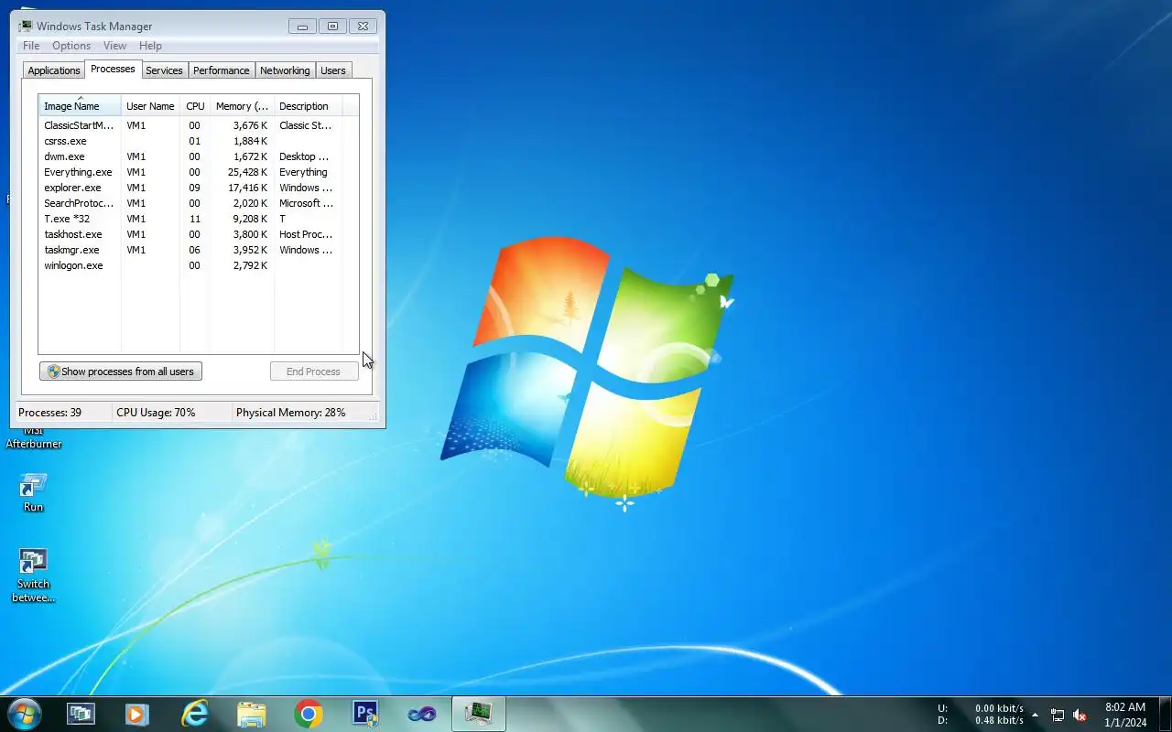1172x732 pixels.
Task: Select the Run desktop shortcut
Action: click(x=33, y=492)
